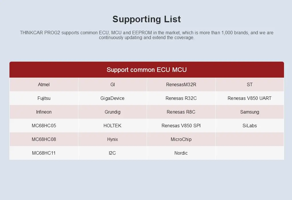The height and width of the screenshot is (200, 292).
Task: Click the Nordic table cell
Action: coord(181,153)
